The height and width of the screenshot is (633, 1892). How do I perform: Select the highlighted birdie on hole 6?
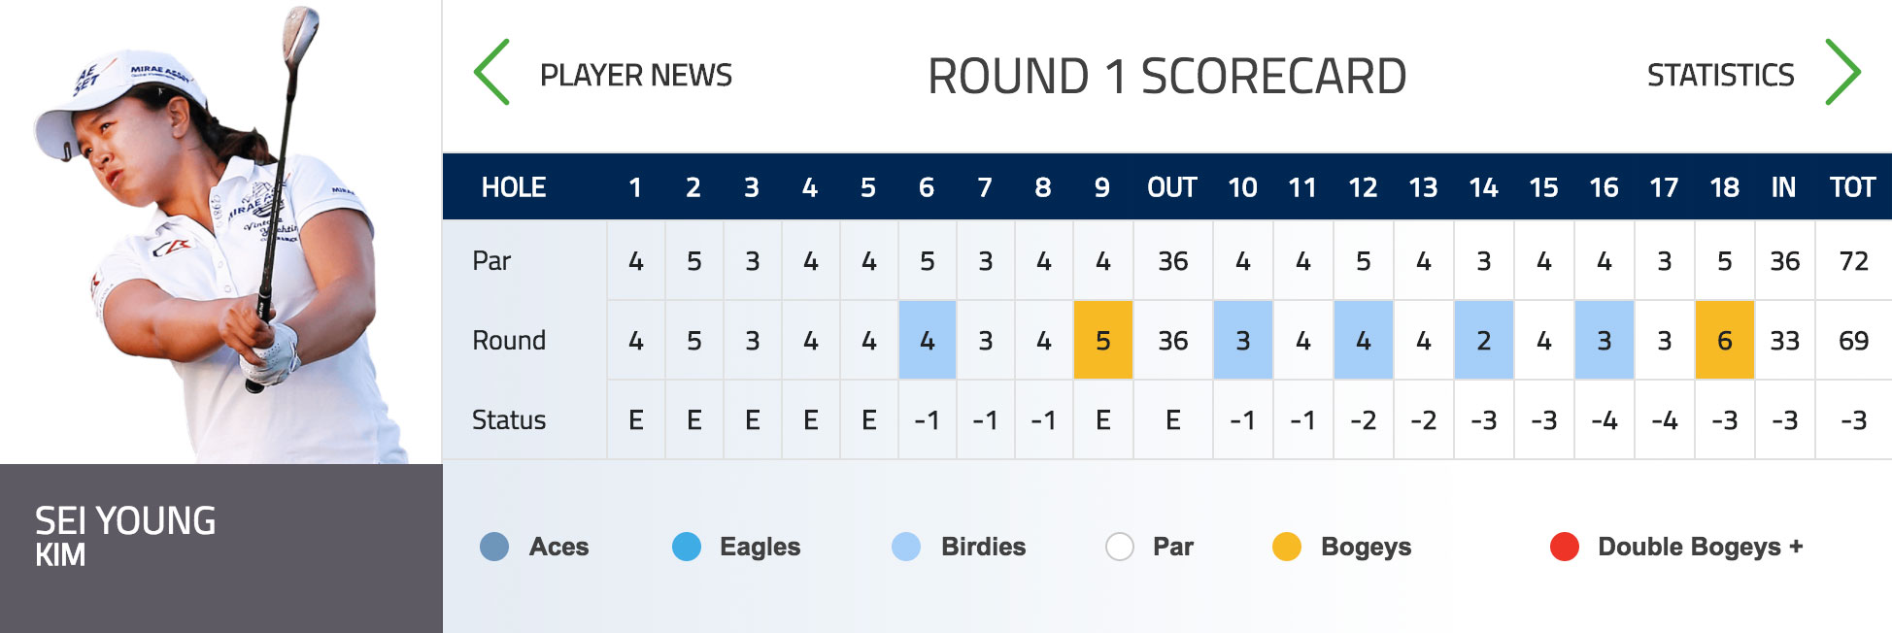point(927,341)
